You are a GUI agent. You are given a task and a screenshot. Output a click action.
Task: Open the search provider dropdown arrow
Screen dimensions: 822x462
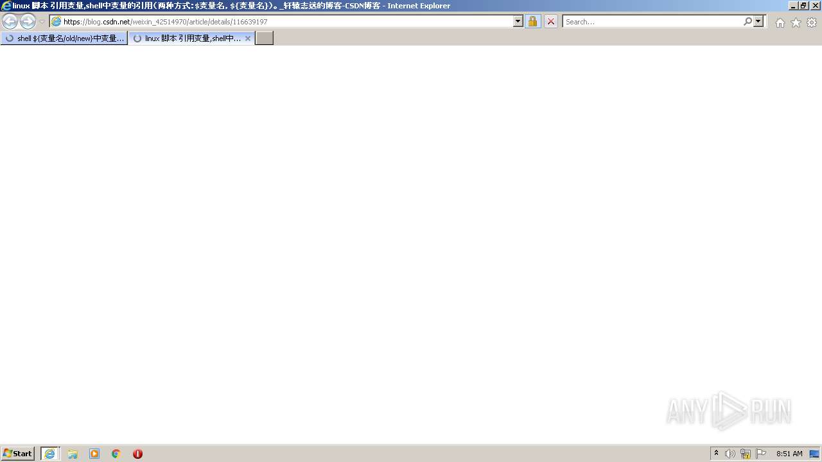758,22
